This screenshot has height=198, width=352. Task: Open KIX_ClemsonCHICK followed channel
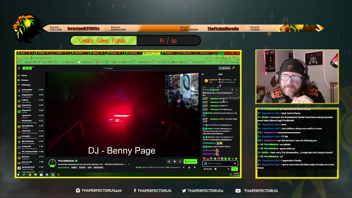tap(30, 152)
